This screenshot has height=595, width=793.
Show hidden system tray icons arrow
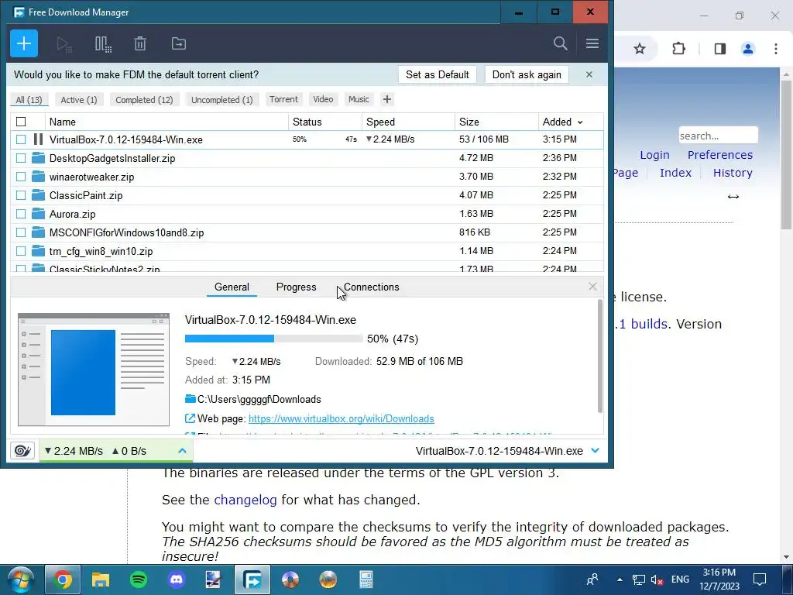pyautogui.click(x=620, y=580)
